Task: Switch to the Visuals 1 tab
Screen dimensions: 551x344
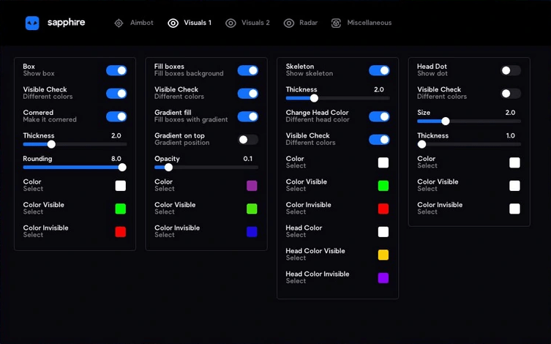Action: [x=190, y=23]
